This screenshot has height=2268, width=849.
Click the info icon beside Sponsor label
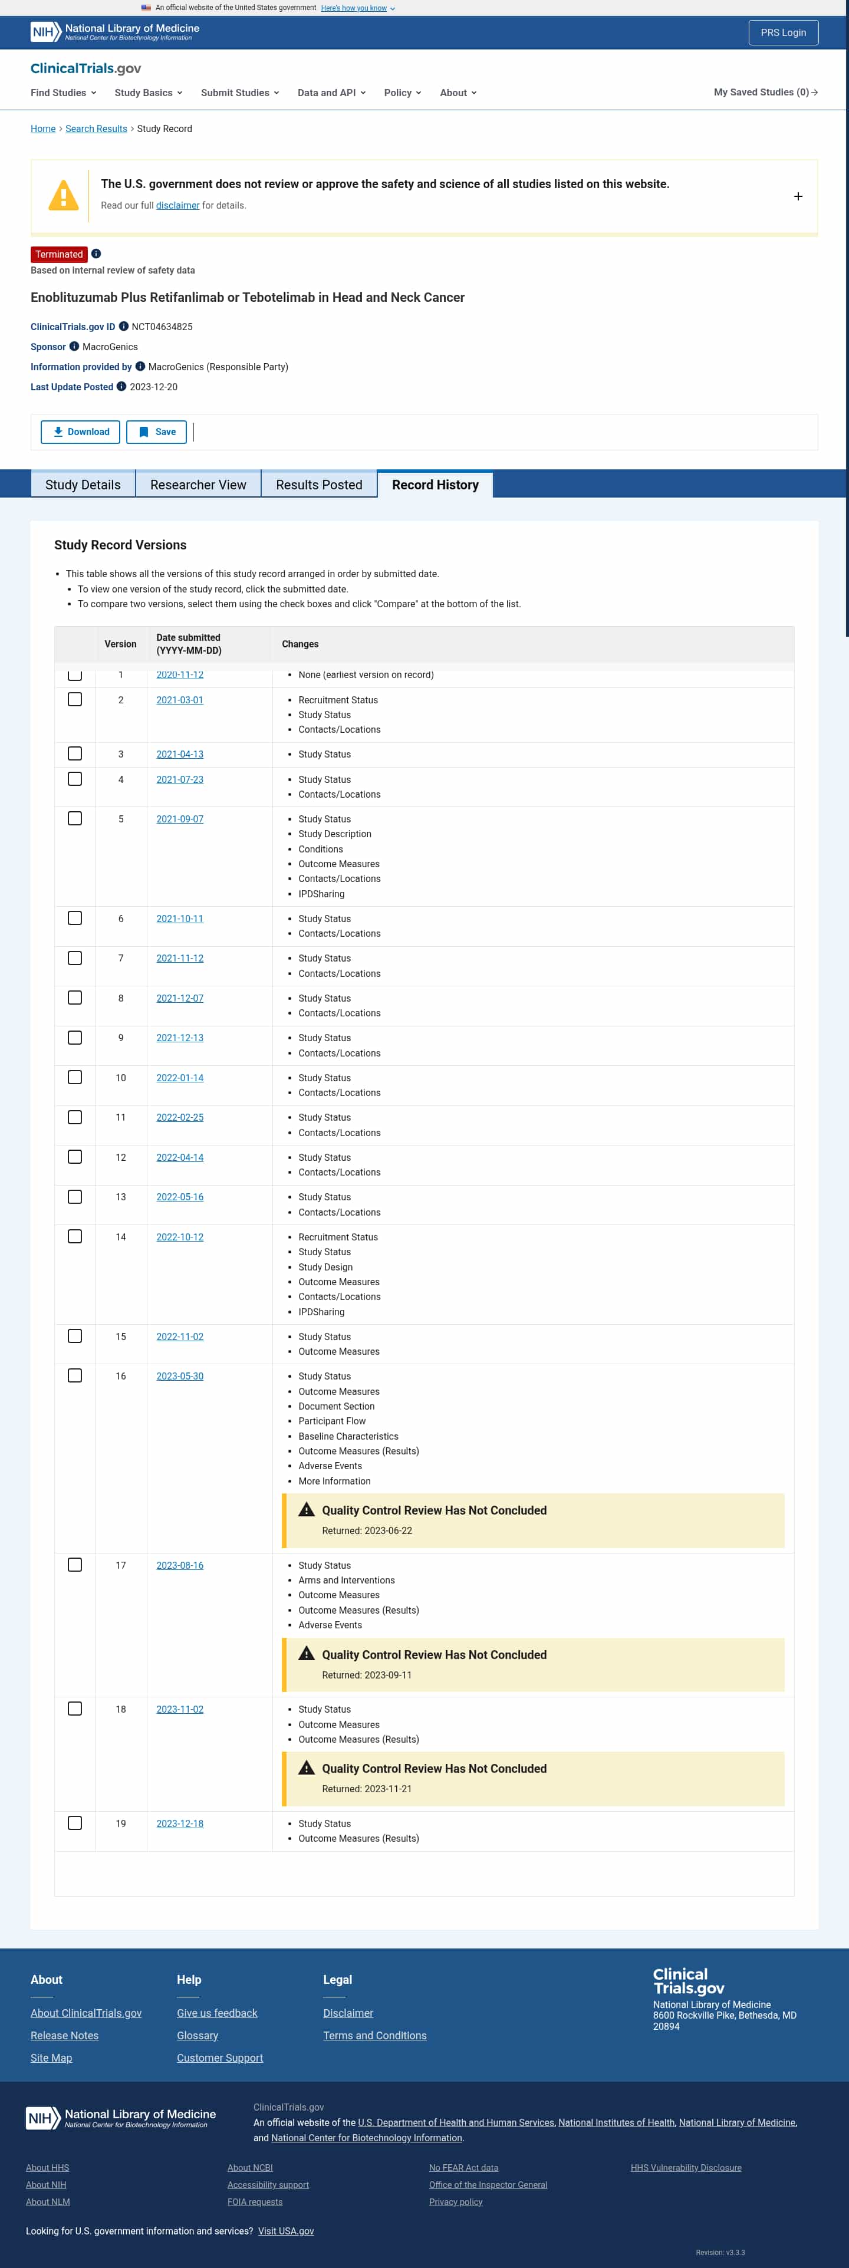point(74,346)
